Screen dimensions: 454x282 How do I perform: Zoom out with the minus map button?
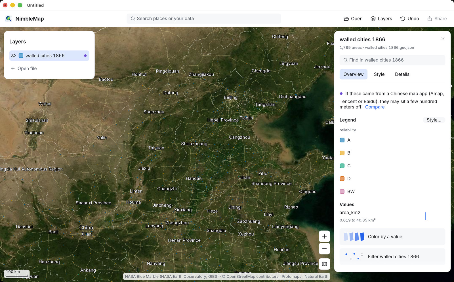point(324,249)
